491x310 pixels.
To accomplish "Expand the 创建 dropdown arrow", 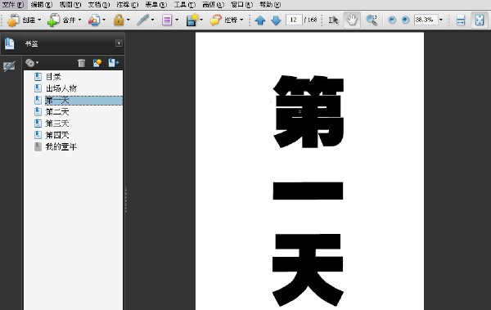I will (x=39, y=20).
